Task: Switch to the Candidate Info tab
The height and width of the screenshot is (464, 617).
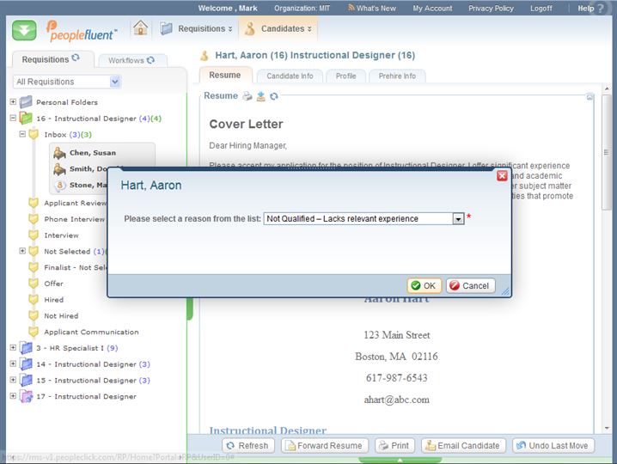Action: point(290,76)
